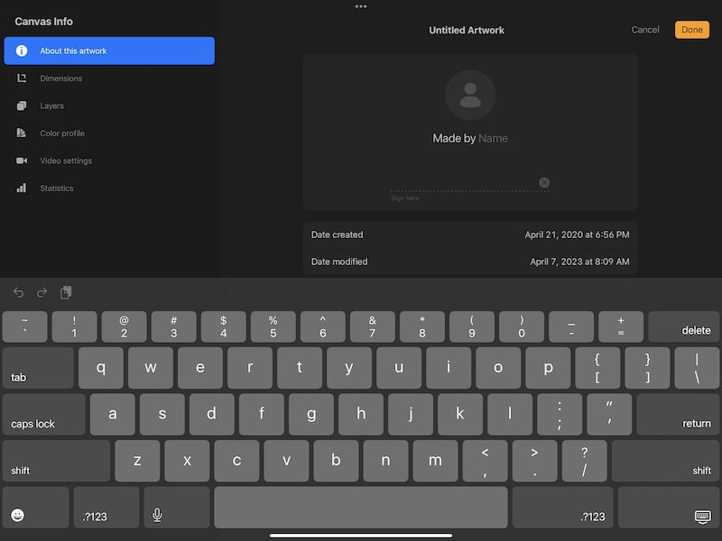
Task: Tap the options ellipsis at top center
Action: pyautogui.click(x=360, y=6)
